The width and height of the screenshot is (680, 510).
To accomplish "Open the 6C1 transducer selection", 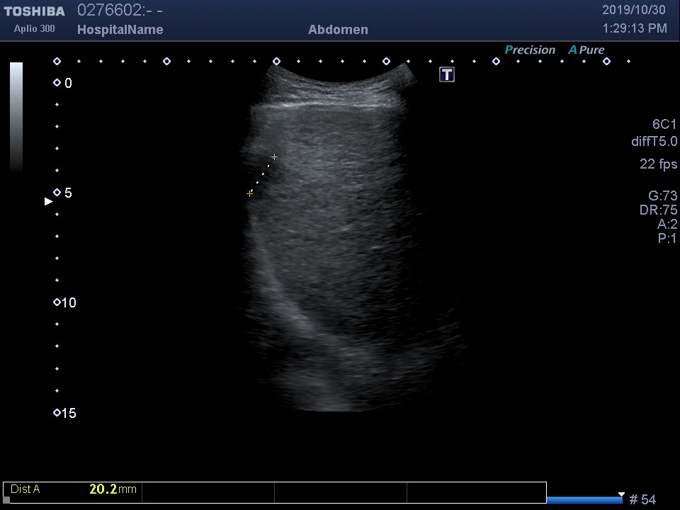I will (664, 125).
